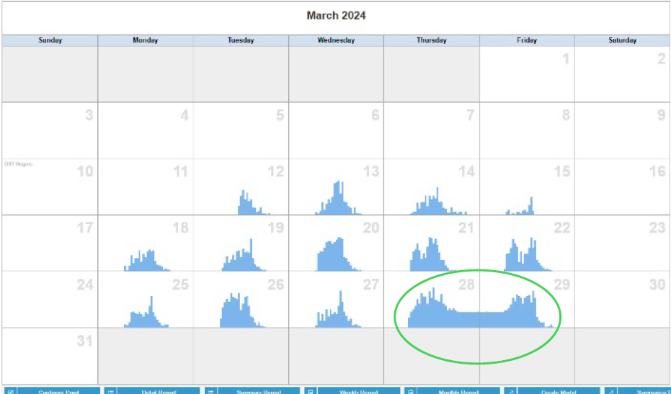Click the Detail Report list icon
Image resolution: width=671 pixels, height=394 pixels.
pyautogui.click(x=110, y=390)
